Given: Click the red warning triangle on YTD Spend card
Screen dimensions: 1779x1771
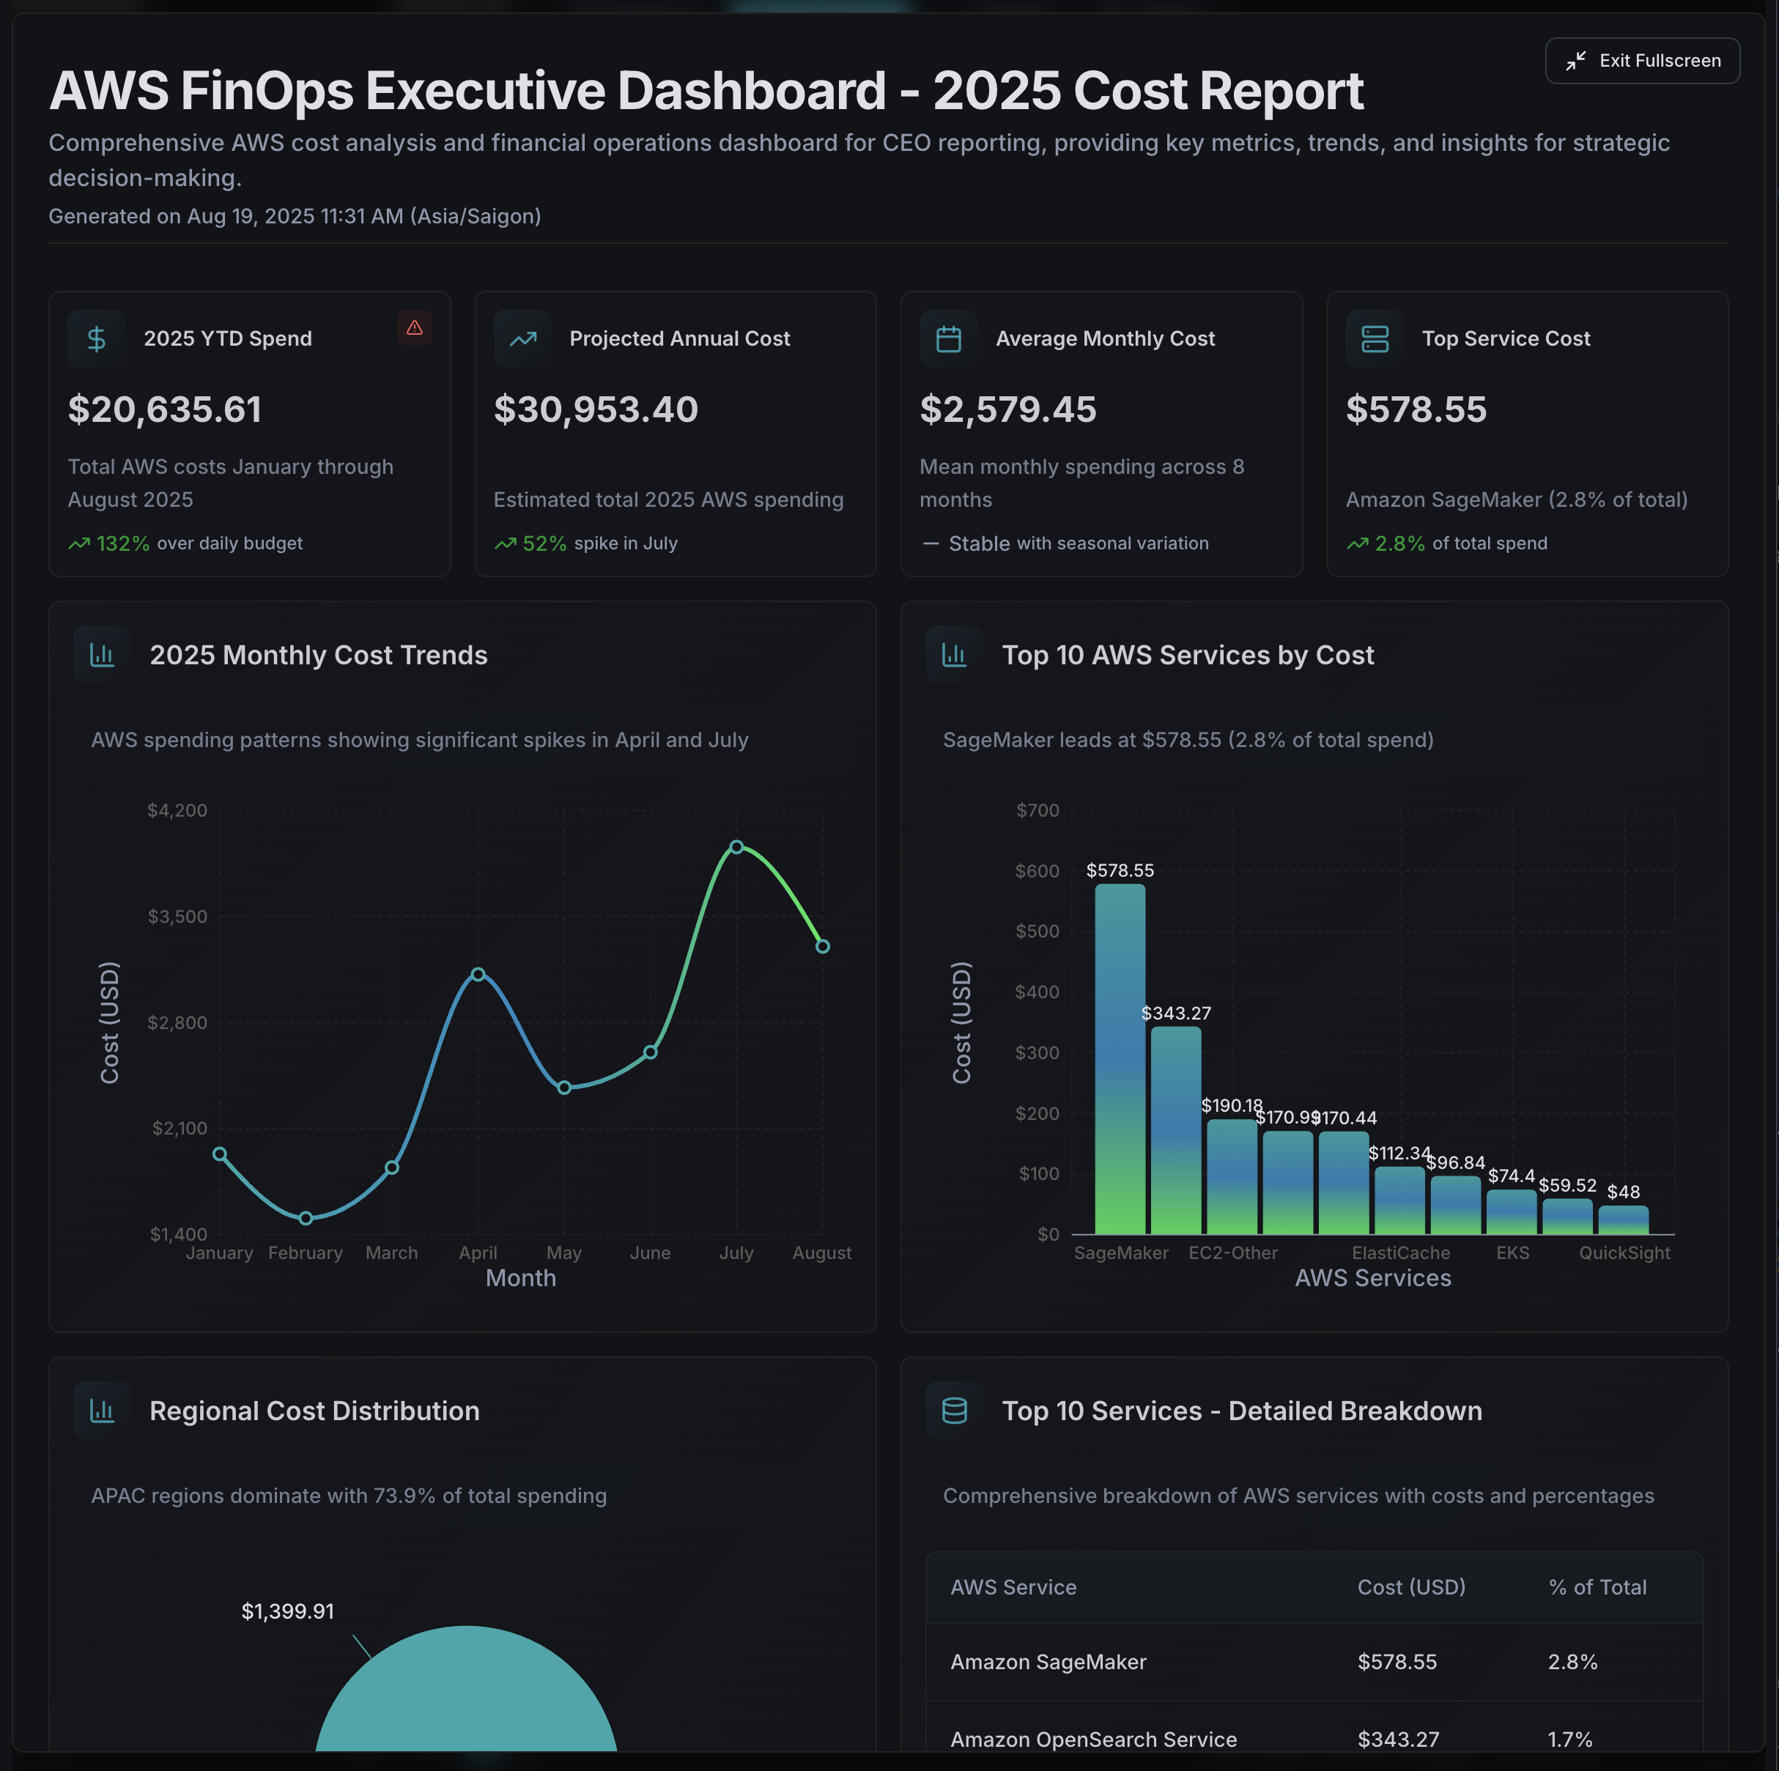Looking at the screenshot, I should click(415, 327).
